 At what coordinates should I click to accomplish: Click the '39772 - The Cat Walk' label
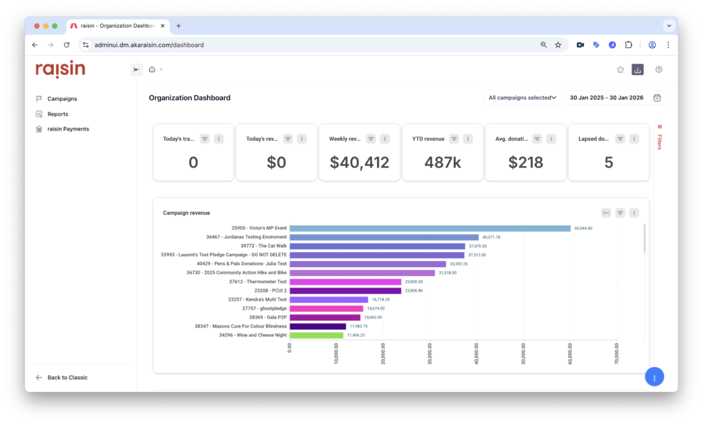[264, 246]
